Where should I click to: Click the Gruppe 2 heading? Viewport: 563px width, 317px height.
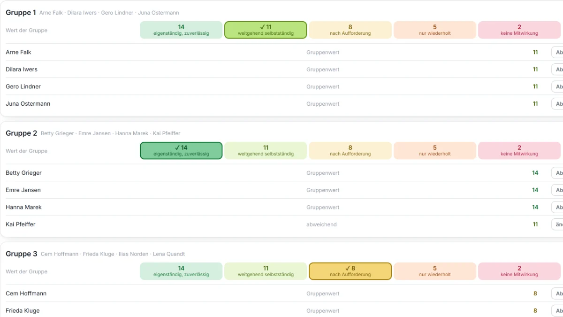[x=22, y=133]
